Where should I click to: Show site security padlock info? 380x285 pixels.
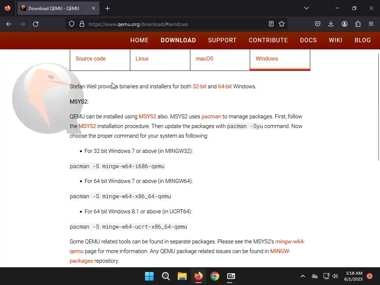coord(82,24)
